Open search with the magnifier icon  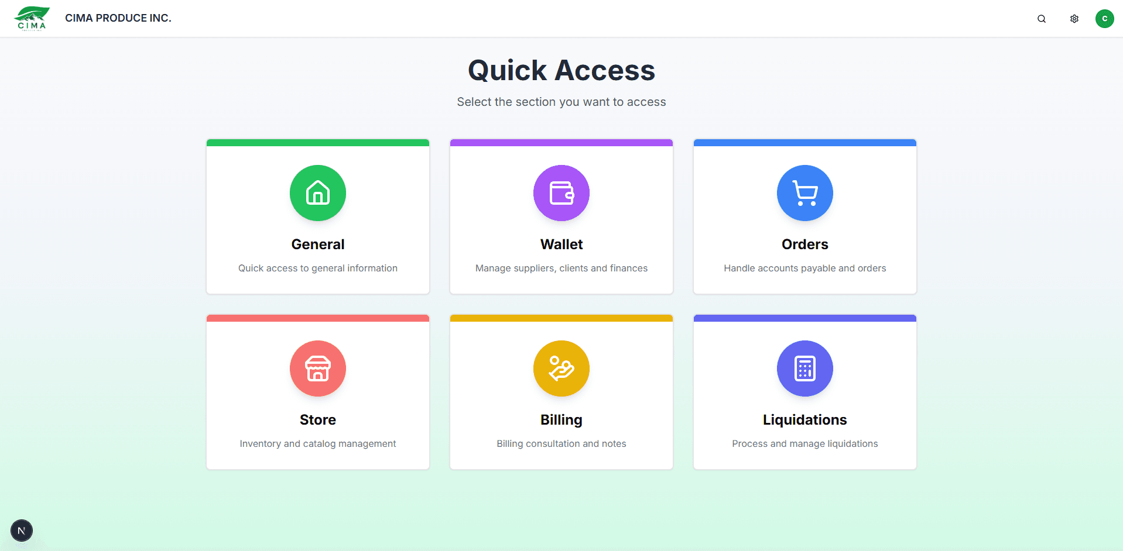point(1041,19)
